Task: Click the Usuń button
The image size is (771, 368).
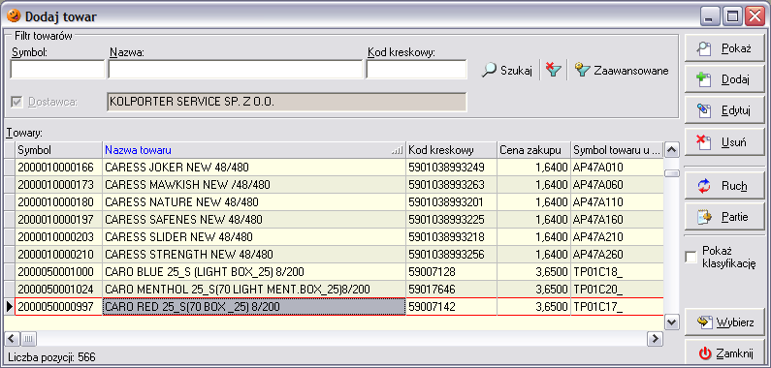Action: [724, 142]
